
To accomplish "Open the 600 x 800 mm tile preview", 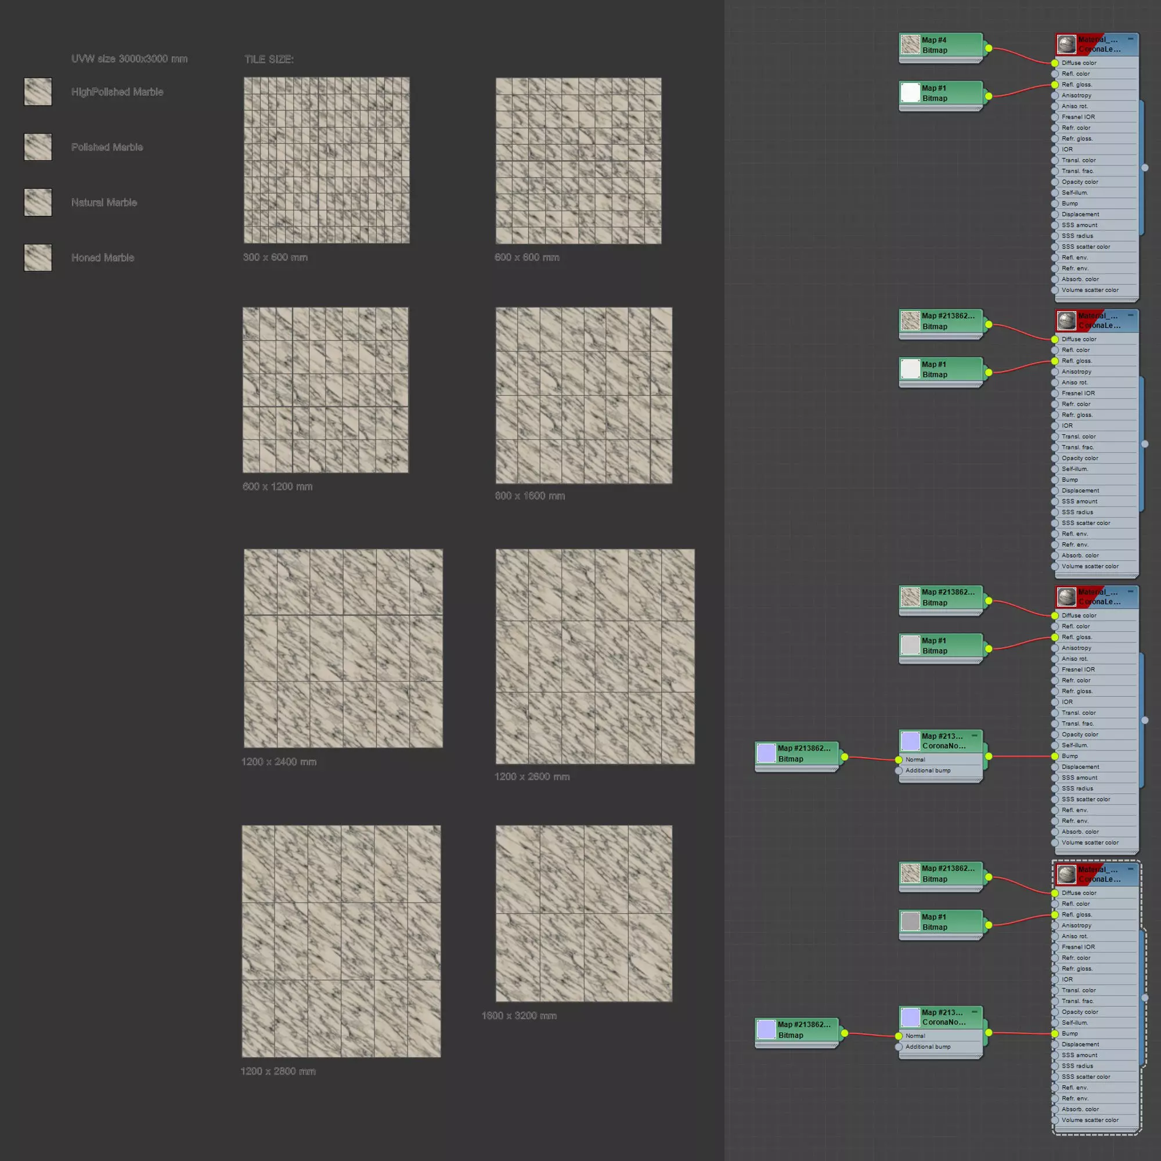I will pos(578,160).
